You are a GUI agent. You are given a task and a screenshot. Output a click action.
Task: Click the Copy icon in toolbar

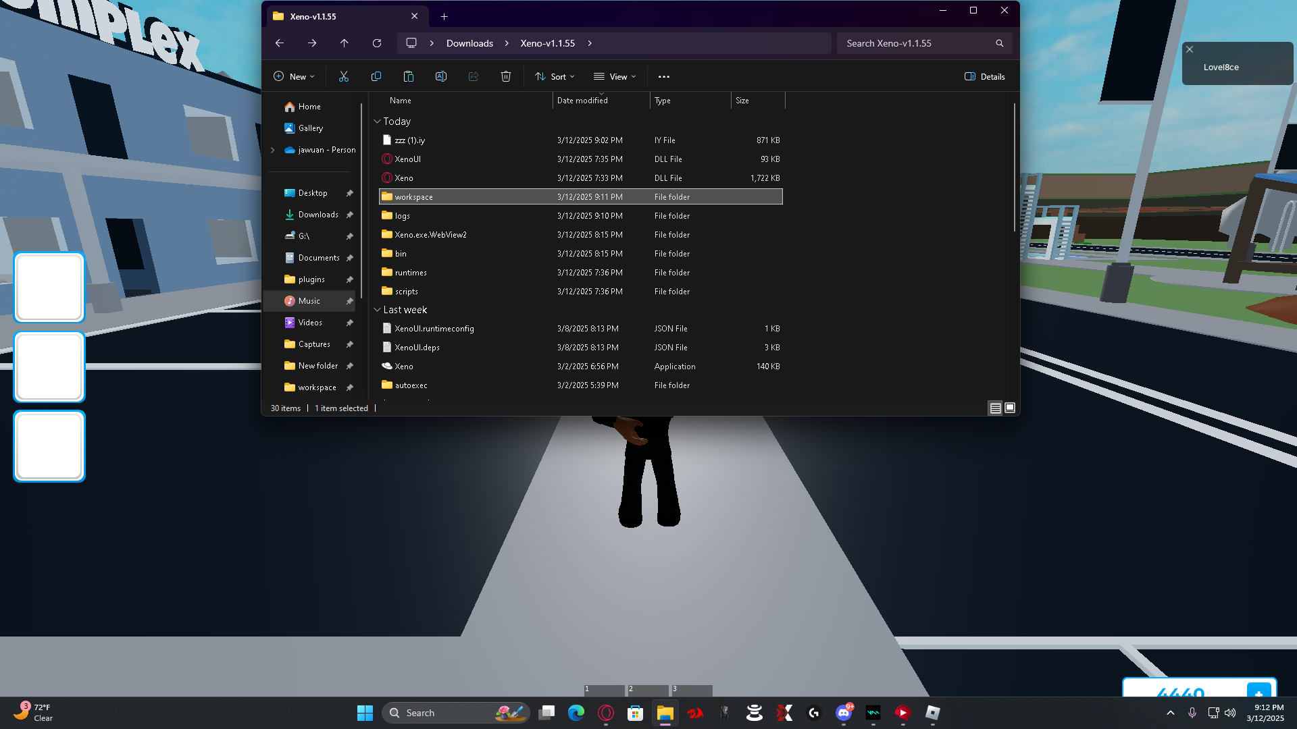coord(376,76)
